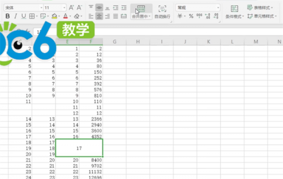
Task: Toggle Bold formatting
Action: (x=8, y=16)
